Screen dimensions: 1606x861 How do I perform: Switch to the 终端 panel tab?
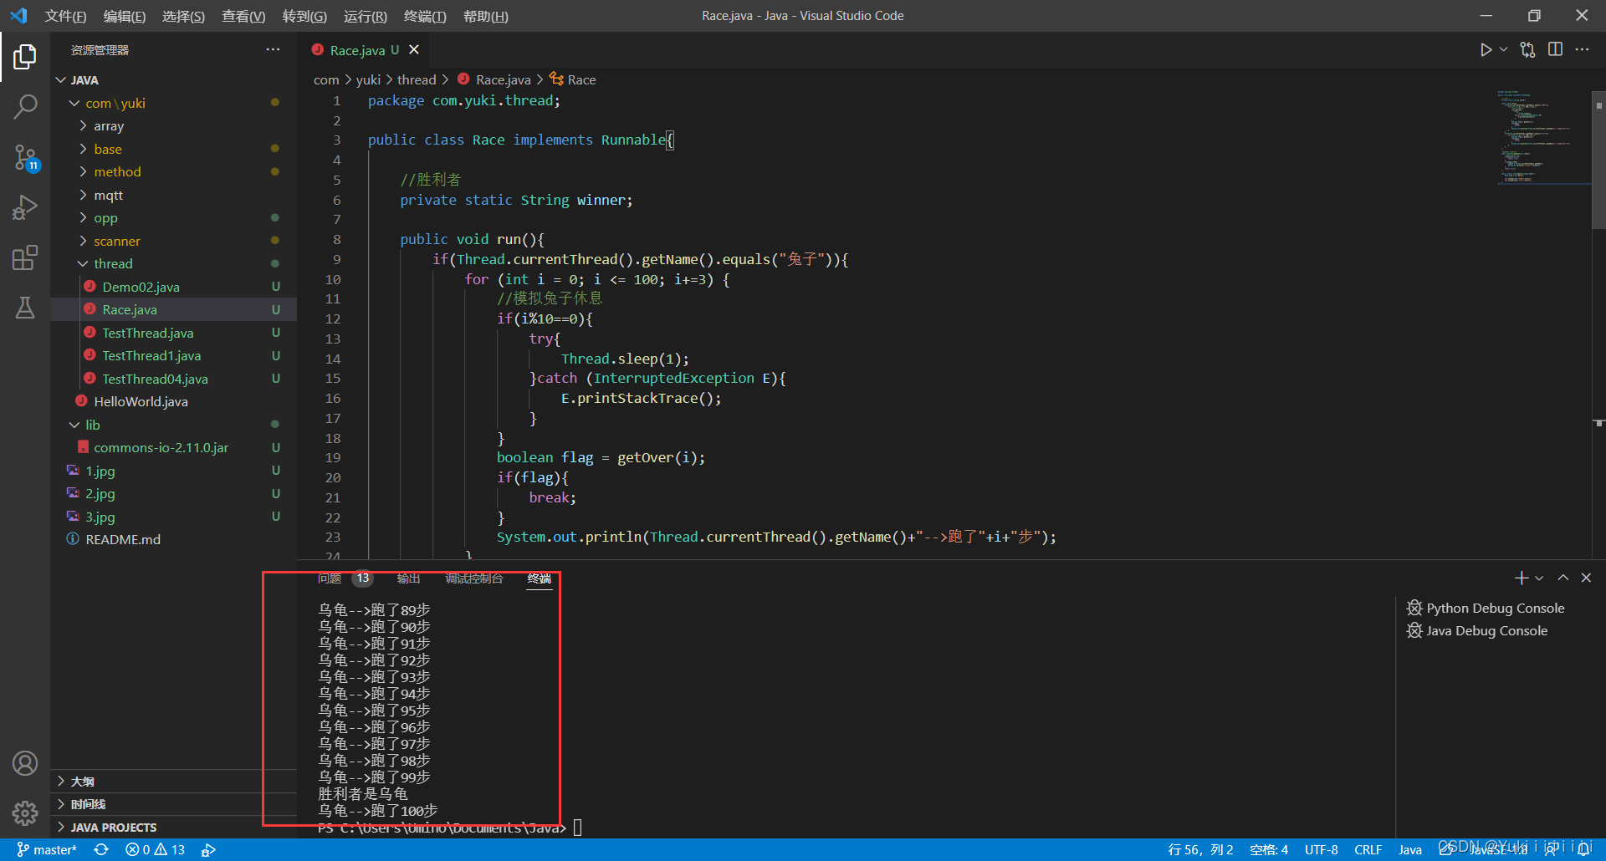[540, 578]
